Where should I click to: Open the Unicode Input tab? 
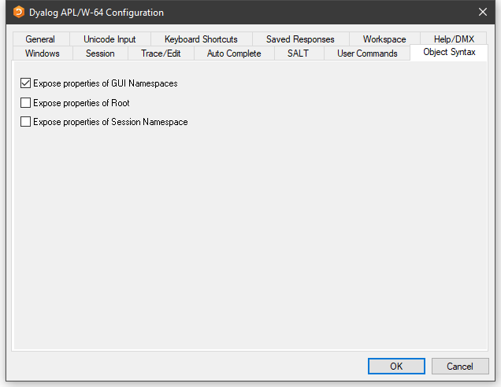click(x=109, y=39)
